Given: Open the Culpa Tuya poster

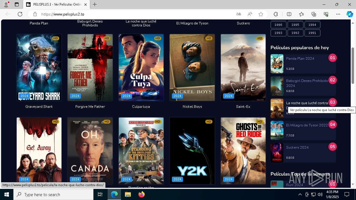Looking at the screenshot, I should coord(141,67).
